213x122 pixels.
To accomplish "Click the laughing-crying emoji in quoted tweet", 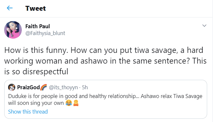I will [x=69, y=103].
